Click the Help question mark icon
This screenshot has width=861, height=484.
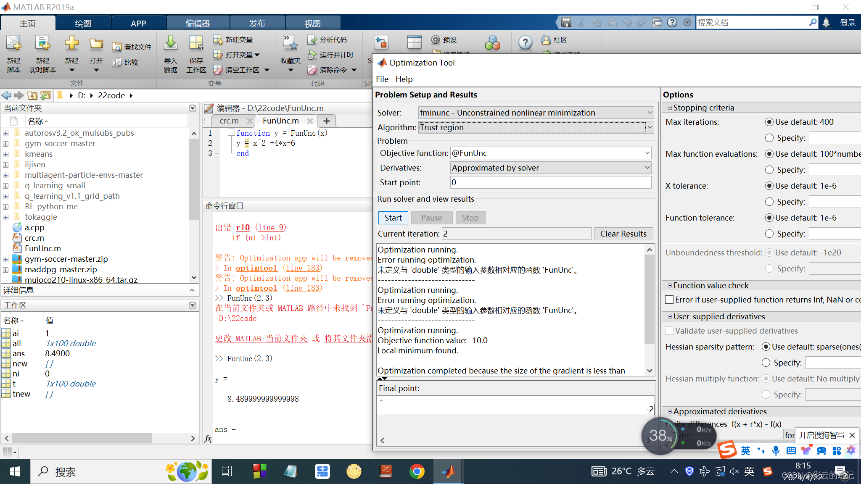(x=525, y=42)
